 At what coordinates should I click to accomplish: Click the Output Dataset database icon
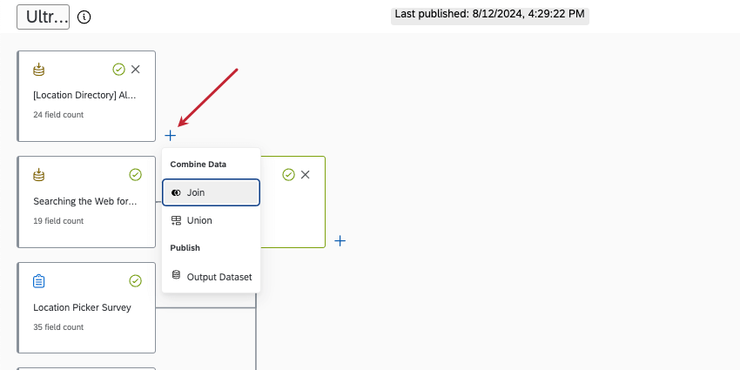tap(176, 274)
